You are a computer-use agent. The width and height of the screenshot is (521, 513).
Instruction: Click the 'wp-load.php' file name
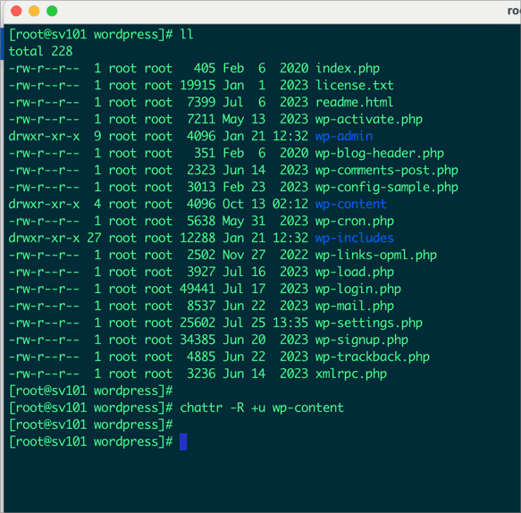355,272
